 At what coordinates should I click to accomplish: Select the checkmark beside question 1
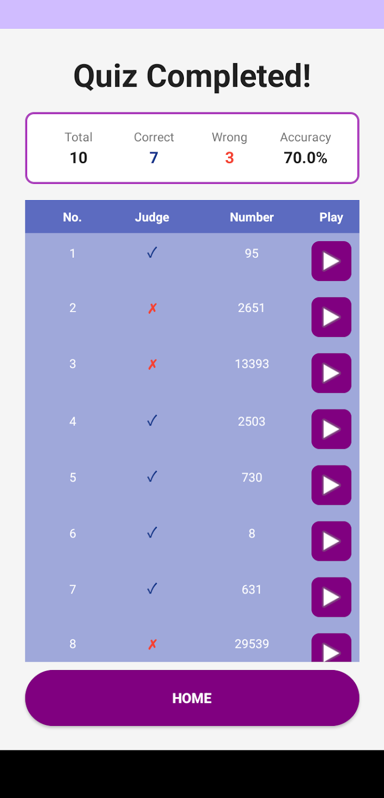152,253
